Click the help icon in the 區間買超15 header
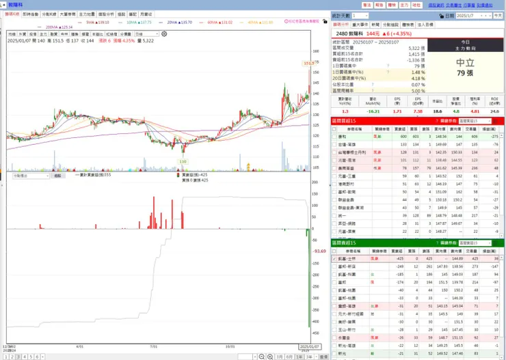Viewport: 506px width, 360px height. pos(437,121)
